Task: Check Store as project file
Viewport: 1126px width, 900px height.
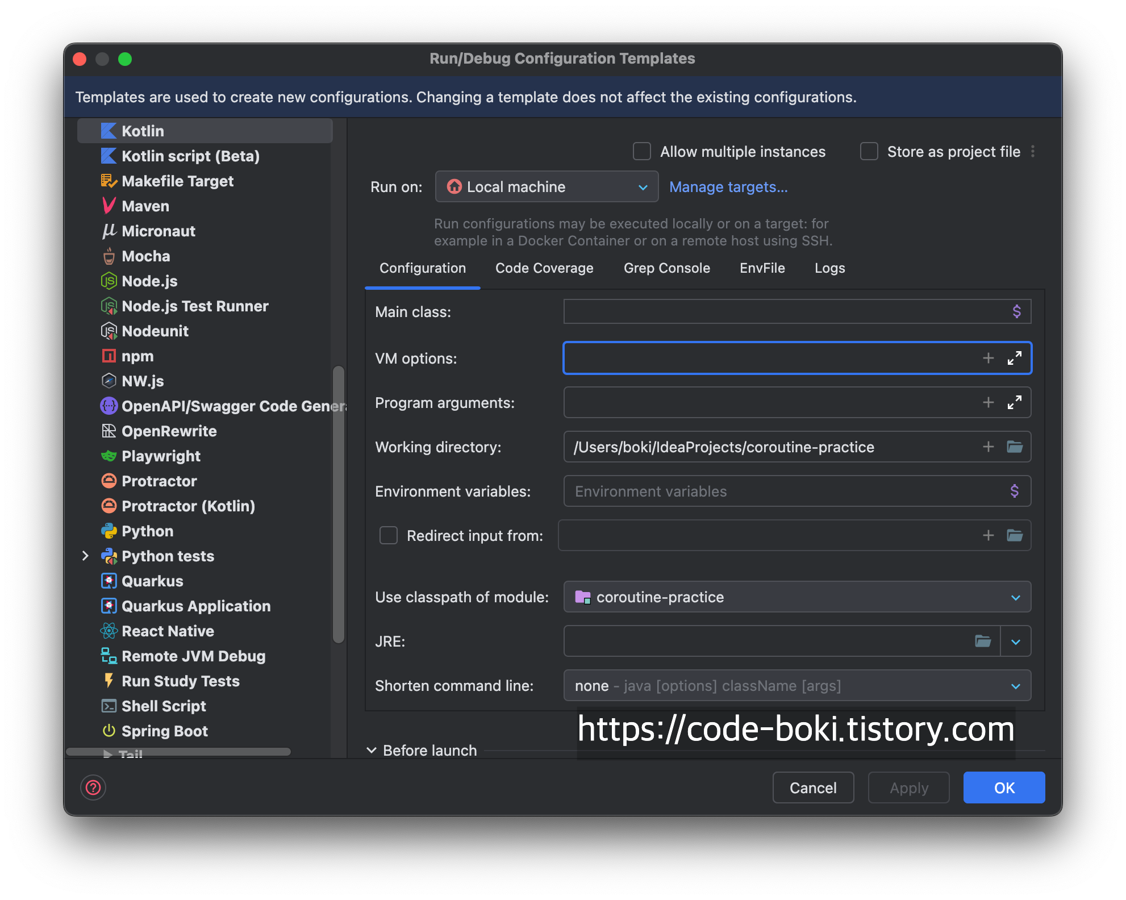Action: [869, 152]
